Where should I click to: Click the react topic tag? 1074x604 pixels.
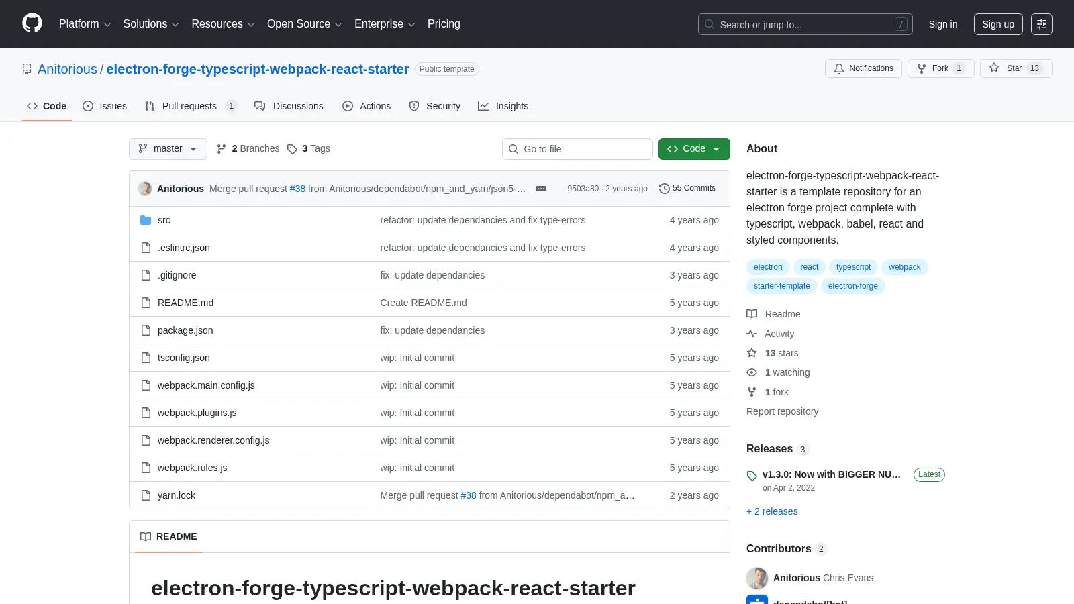tap(809, 267)
